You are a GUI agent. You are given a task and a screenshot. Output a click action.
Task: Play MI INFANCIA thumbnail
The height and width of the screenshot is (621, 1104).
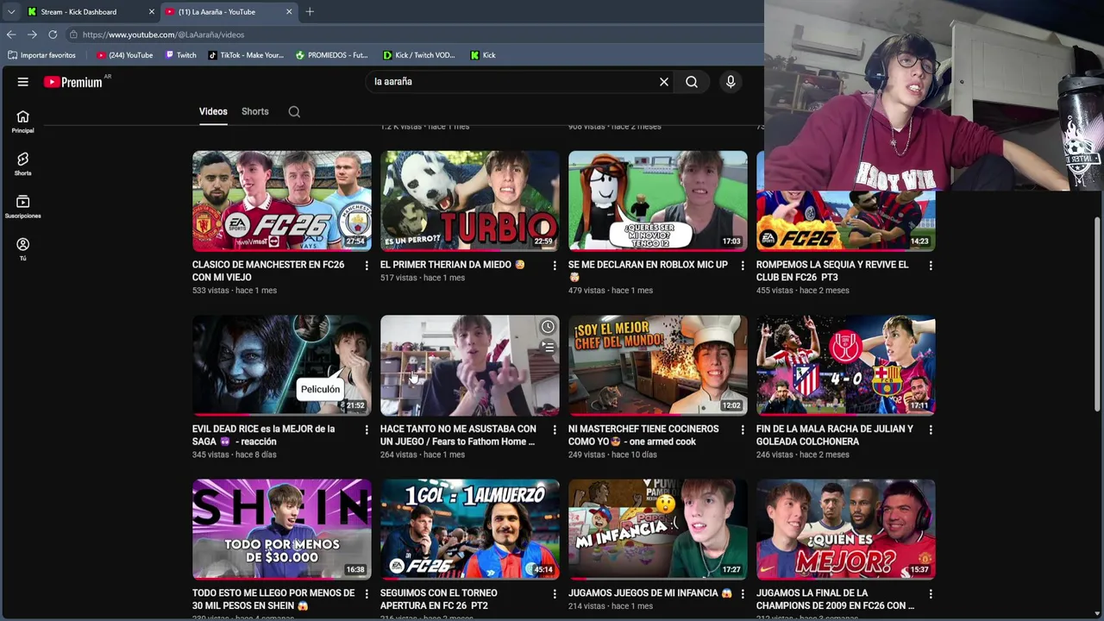pos(658,530)
